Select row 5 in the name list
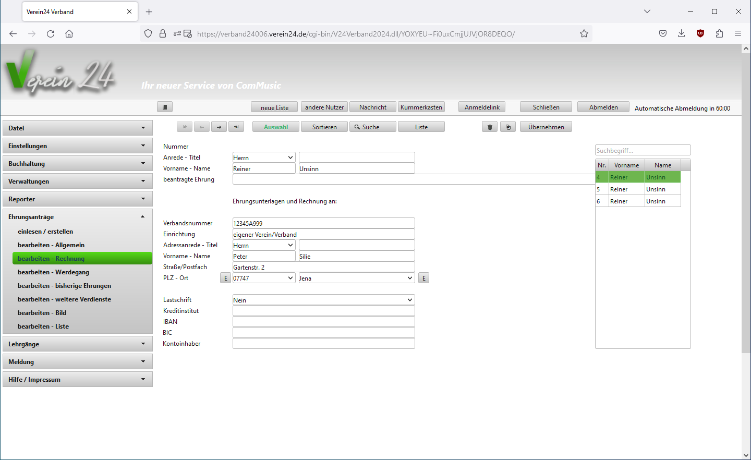Viewport: 751px width, 460px height. 637,189
